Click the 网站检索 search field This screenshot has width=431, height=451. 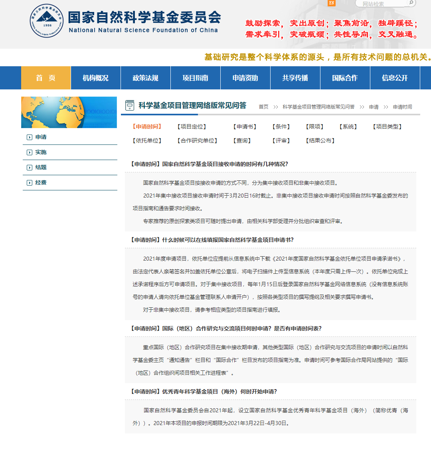[381, 4]
